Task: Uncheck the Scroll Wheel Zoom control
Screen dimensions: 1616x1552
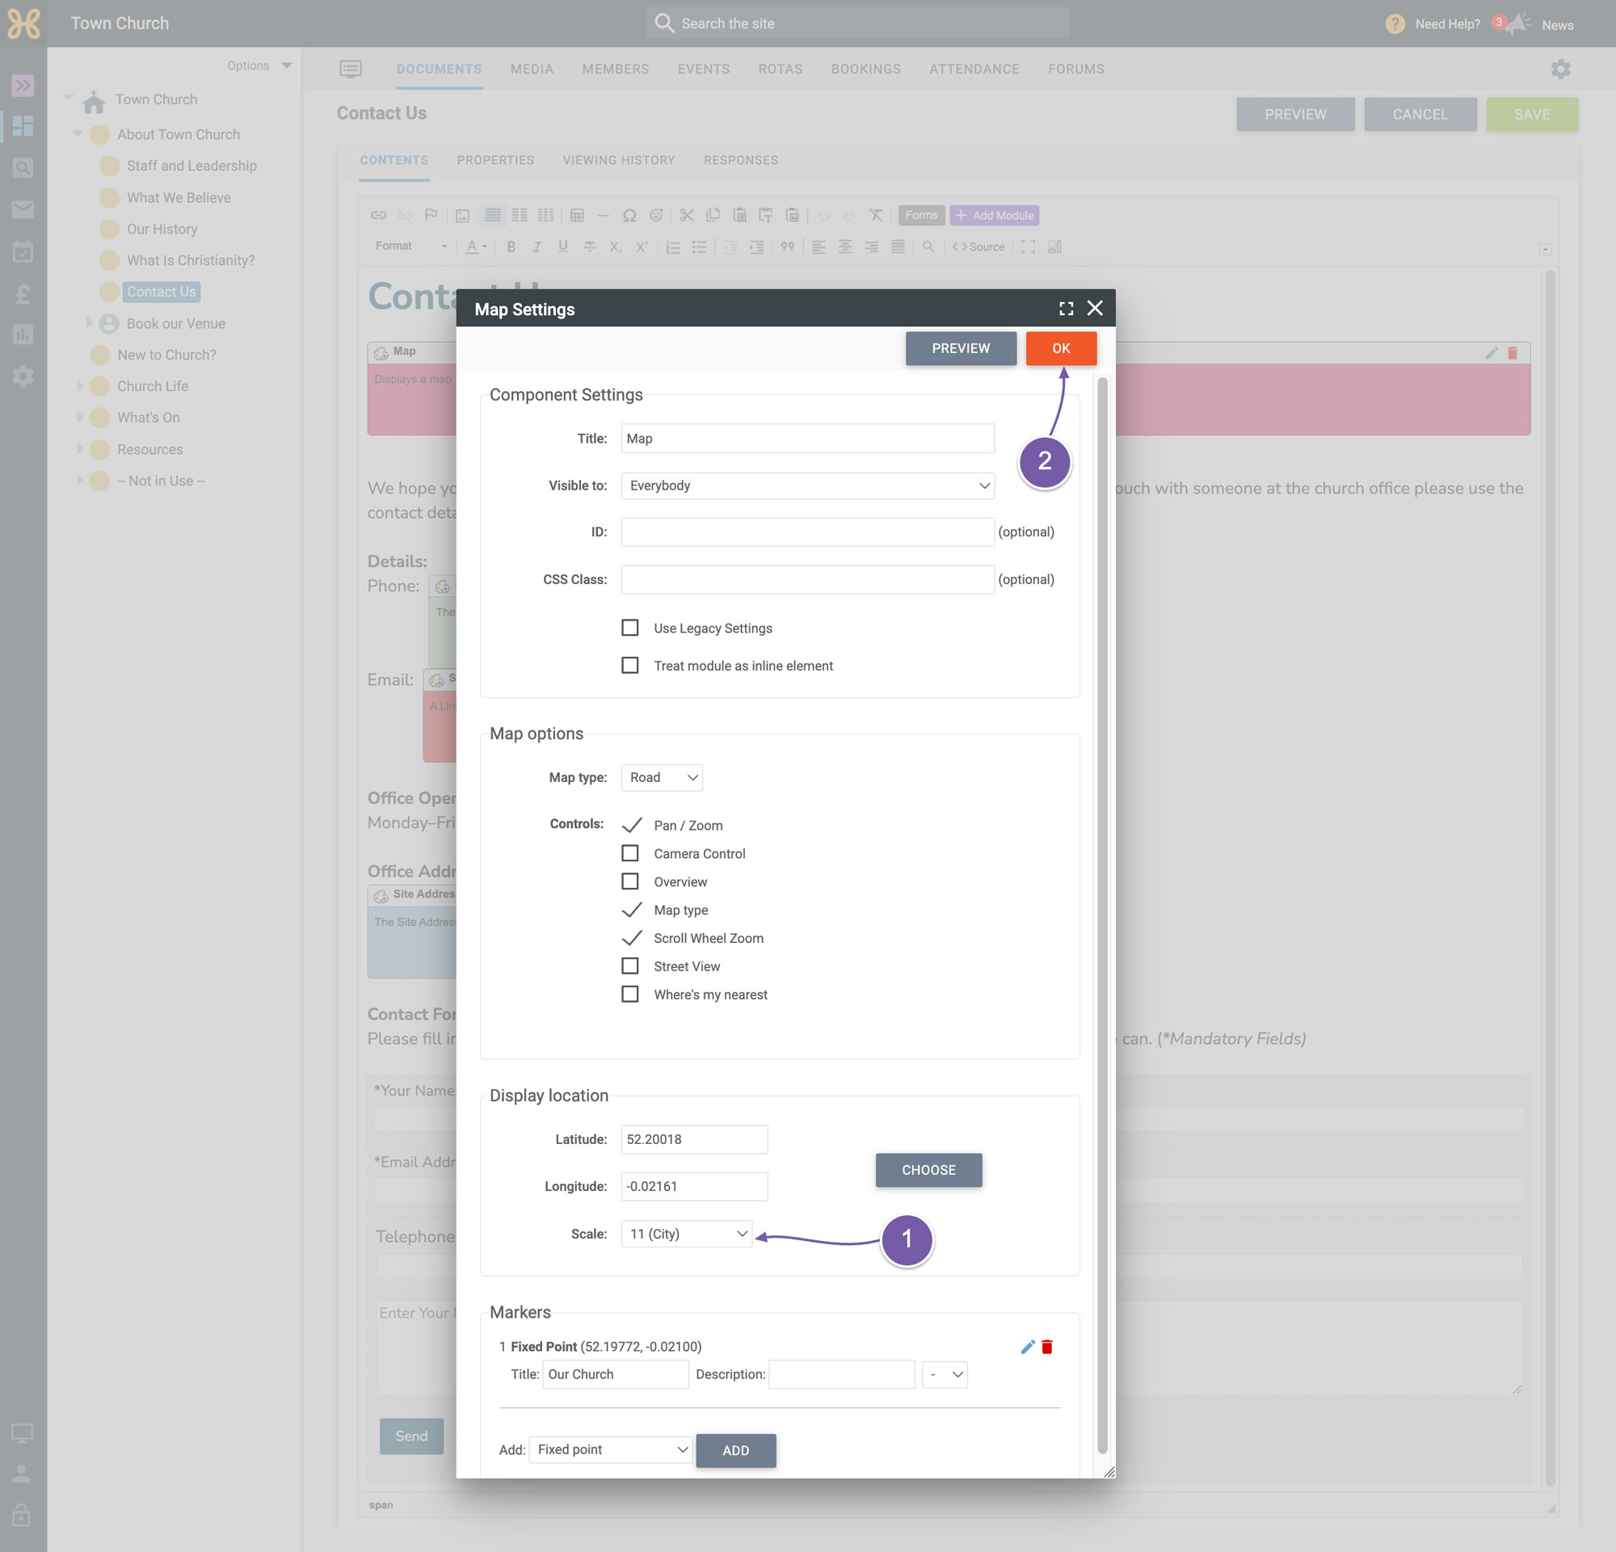Action: coord(631,938)
